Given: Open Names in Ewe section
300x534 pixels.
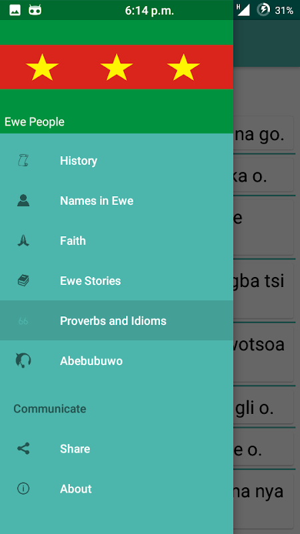Looking at the screenshot, I should pyautogui.click(x=117, y=201).
